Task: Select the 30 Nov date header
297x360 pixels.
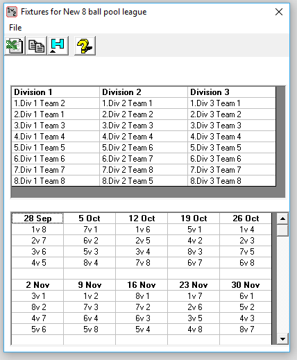Action: coord(246,285)
